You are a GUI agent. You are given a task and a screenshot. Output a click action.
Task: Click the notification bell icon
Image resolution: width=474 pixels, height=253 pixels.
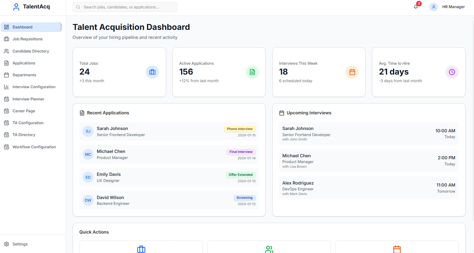416,7
